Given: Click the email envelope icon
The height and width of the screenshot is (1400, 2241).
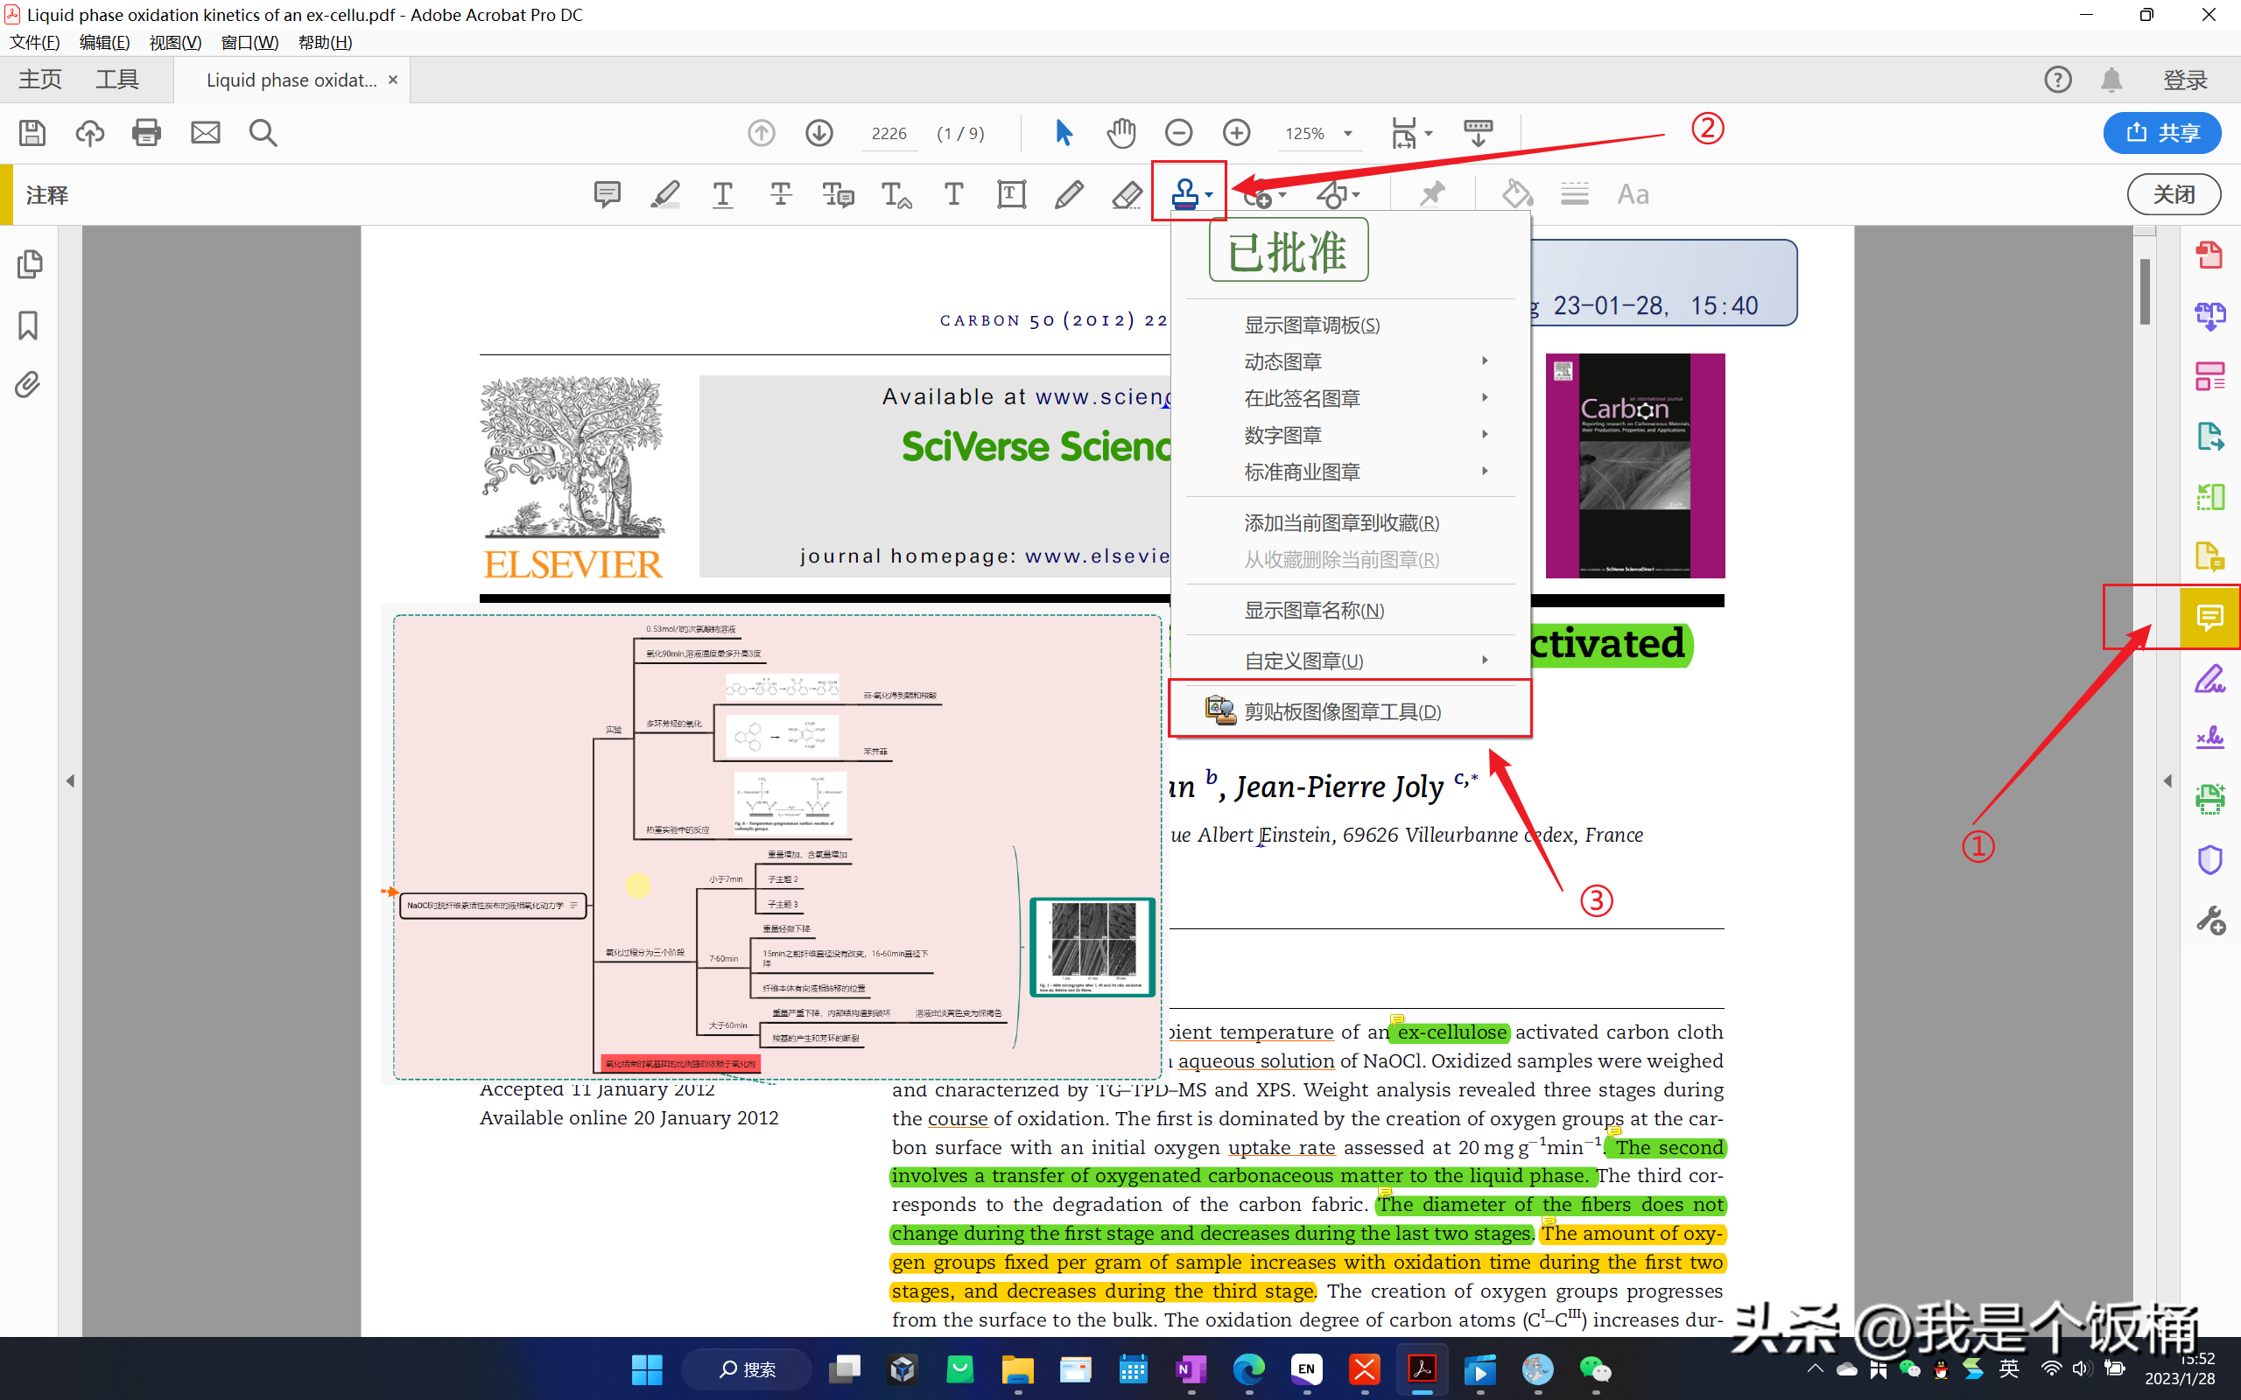Looking at the screenshot, I should pos(206,133).
